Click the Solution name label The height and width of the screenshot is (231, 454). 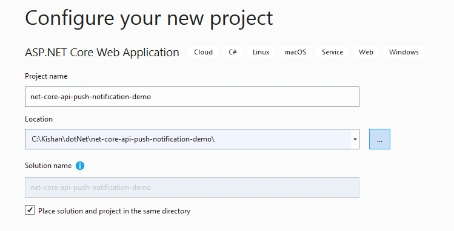(48, 166)
